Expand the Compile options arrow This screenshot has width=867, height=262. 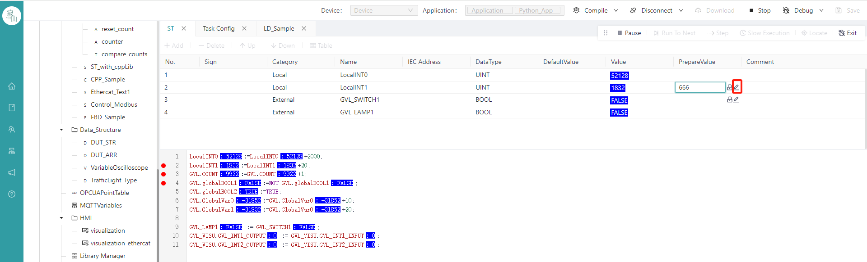tap(616, 10)
